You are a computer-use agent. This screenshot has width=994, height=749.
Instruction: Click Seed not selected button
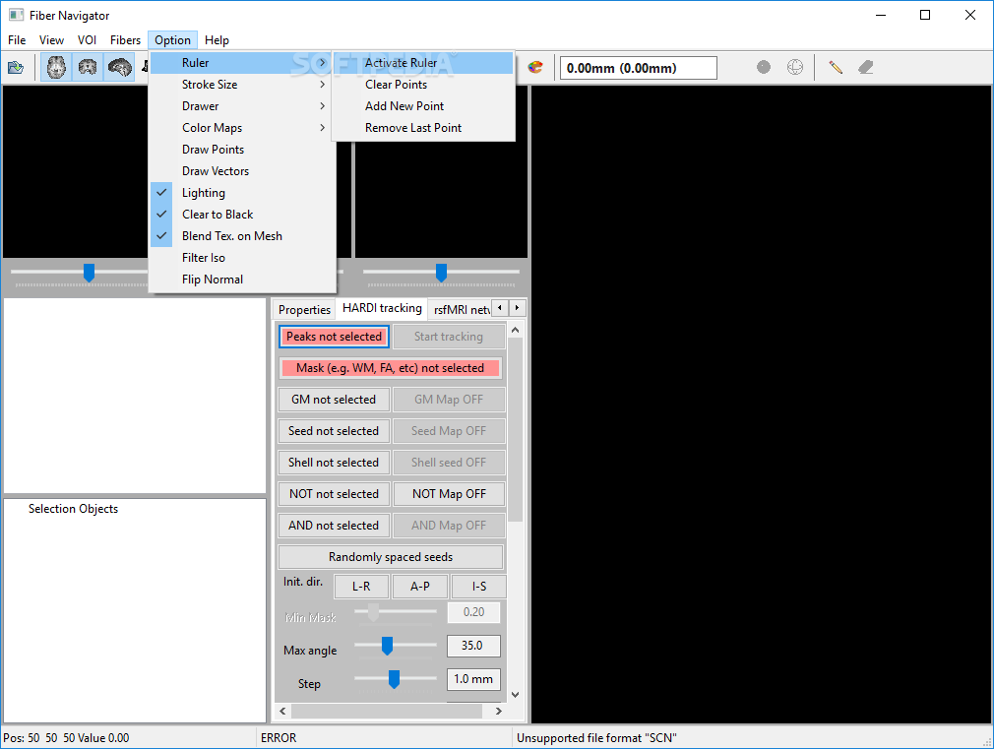pyautogui.click(x=334, y=431)
